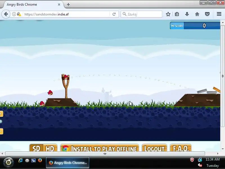Viewport: 225px width, 169px height.
Task: Select Angry Birds Chrome taskbar button
Action: [67, 163]
